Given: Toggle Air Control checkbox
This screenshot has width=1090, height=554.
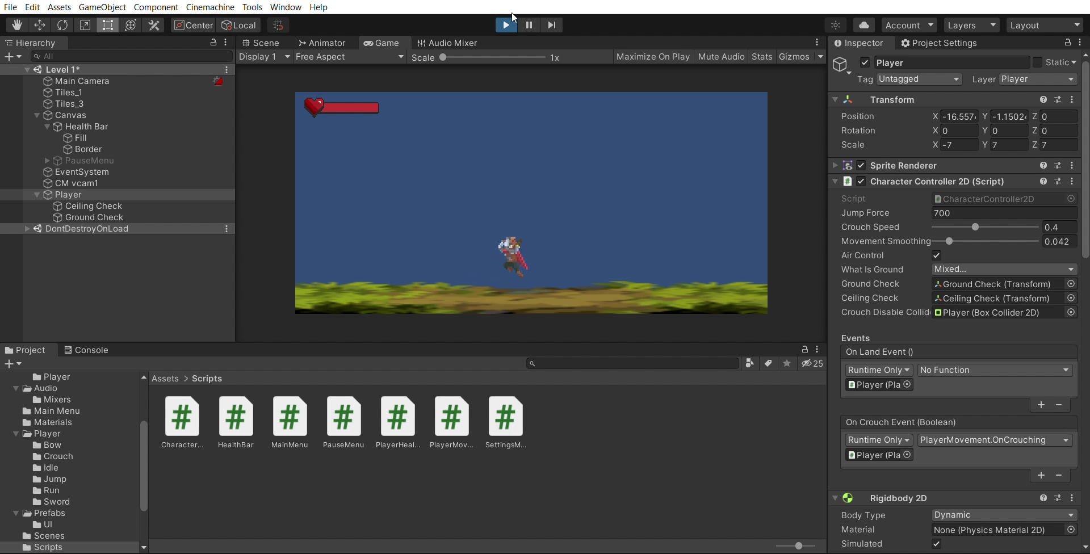Looking at the screenshot, I should (937, 255).
